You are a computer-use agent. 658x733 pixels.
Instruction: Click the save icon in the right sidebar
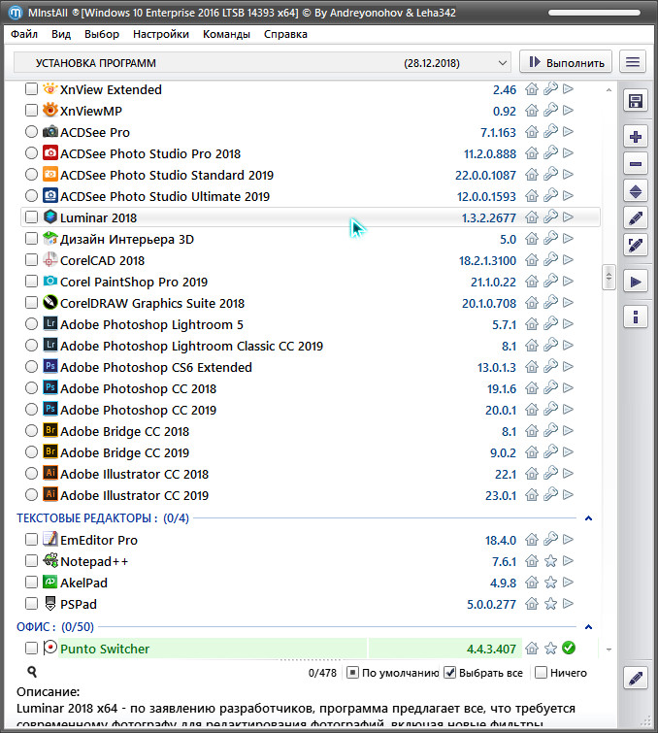coord(636,101)
